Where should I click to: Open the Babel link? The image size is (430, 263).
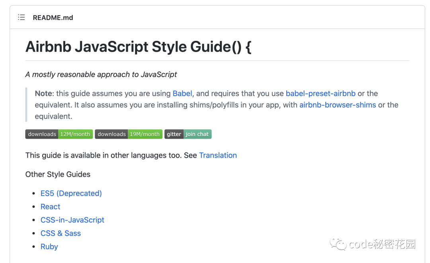[182, 94]
